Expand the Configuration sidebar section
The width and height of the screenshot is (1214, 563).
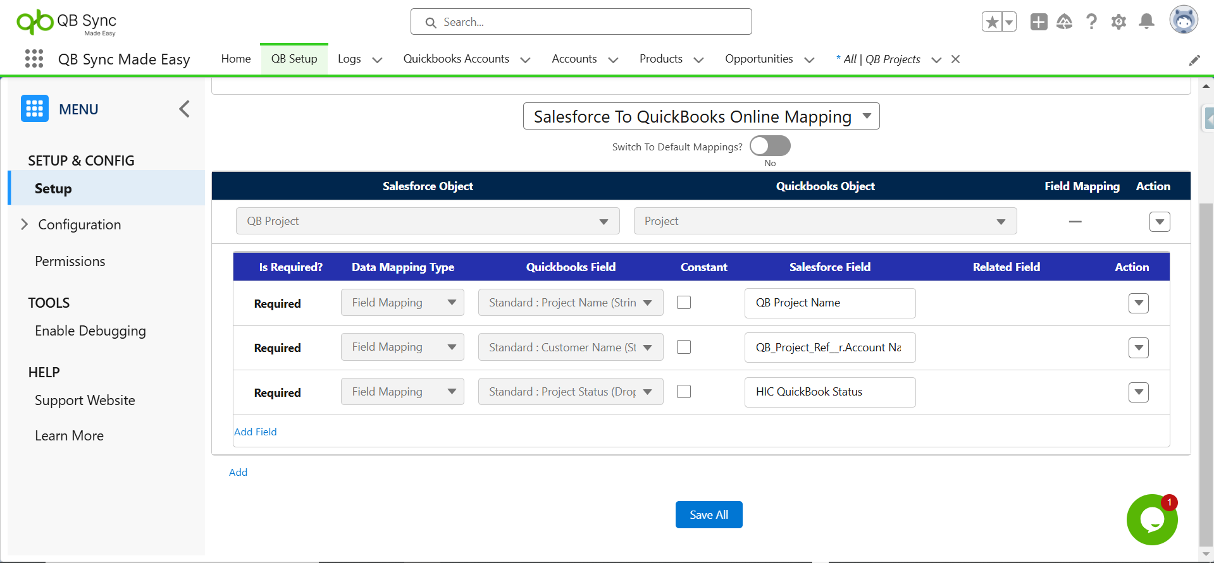point(25,224)
